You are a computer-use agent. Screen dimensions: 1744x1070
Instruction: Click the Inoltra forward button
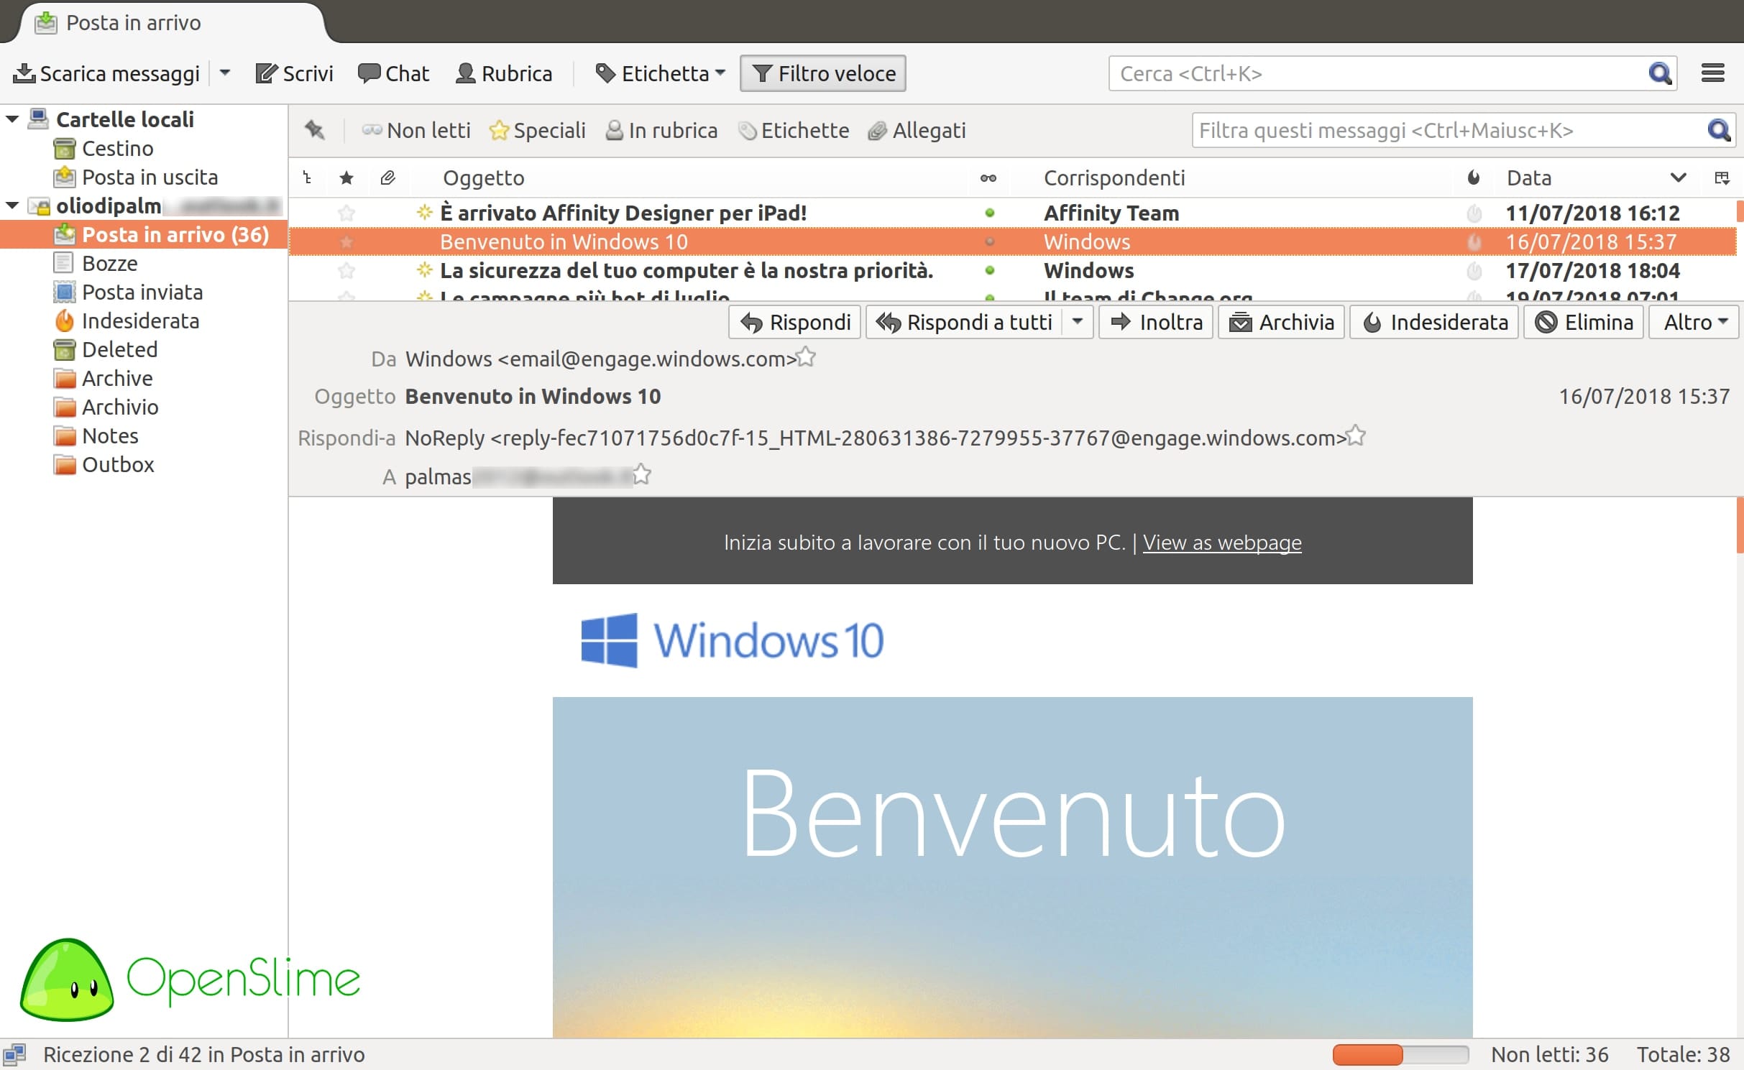coord(1156,322)
